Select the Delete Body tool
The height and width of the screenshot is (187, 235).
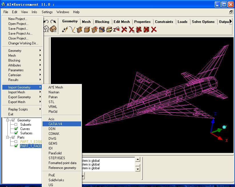tap(146, 29)
